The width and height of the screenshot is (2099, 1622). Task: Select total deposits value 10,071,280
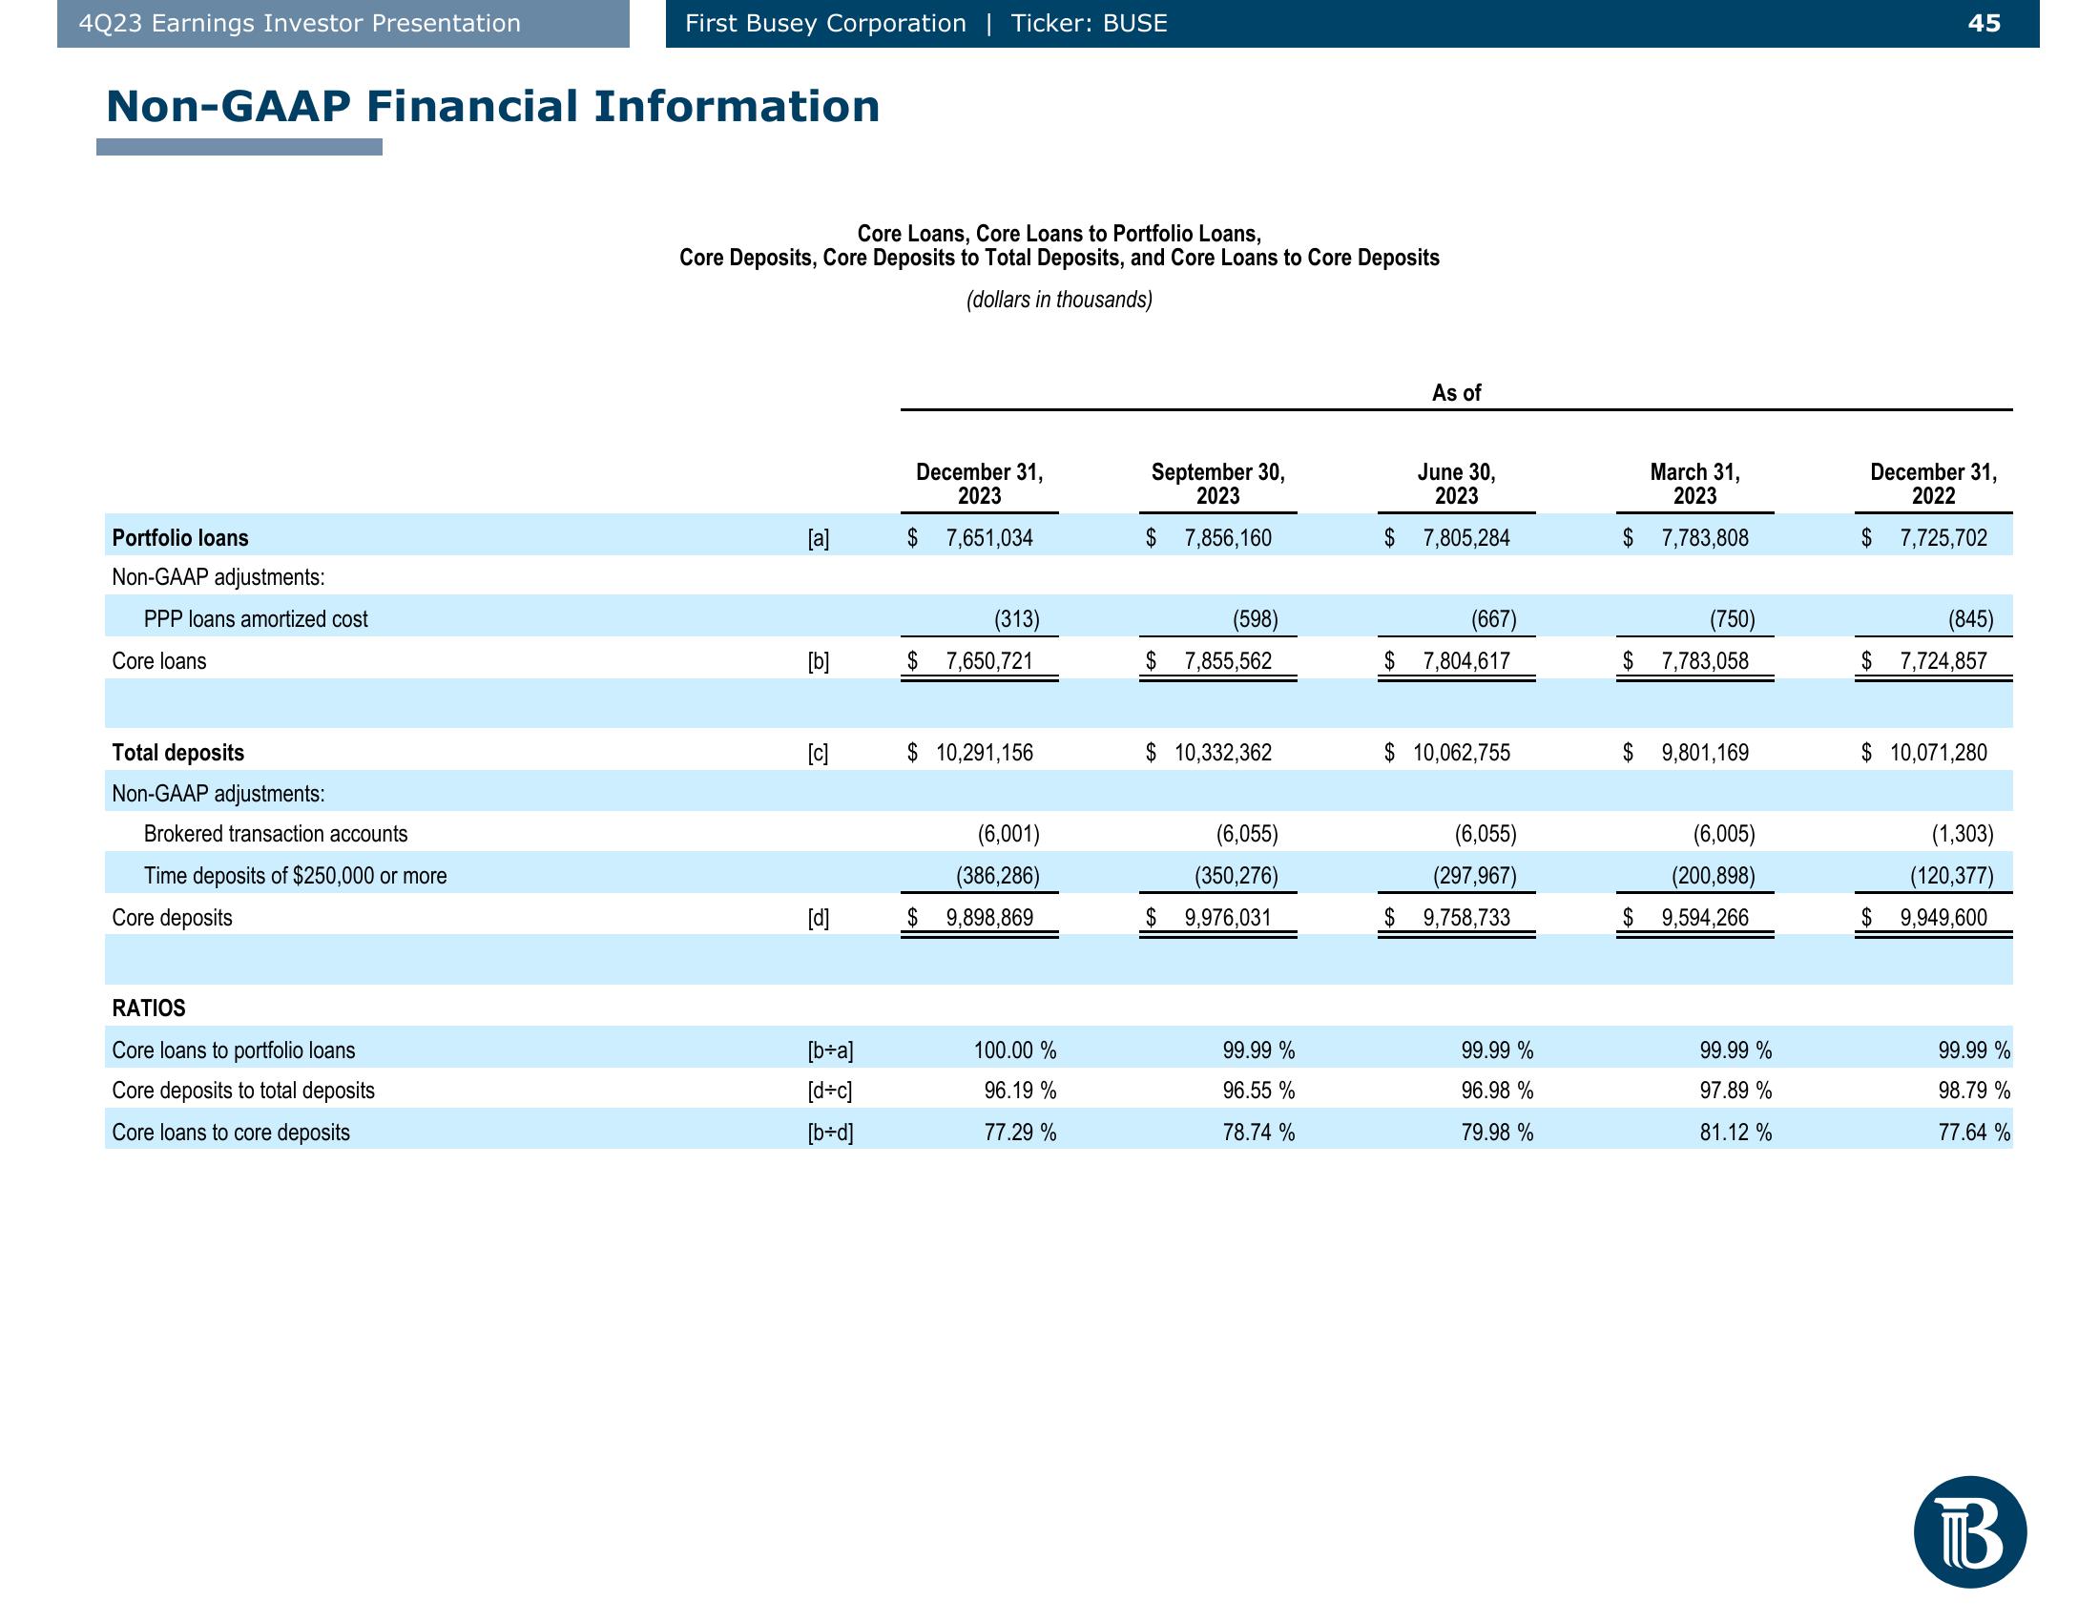[x=1938, y=753]
